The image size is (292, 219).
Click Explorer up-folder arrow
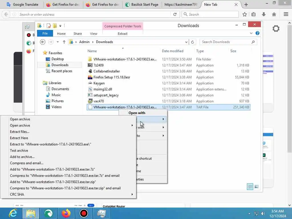click(64, 42)
